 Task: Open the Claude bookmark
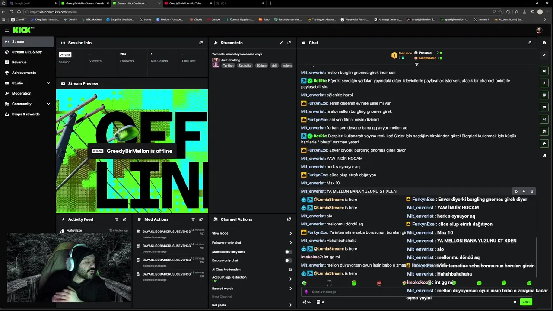point(195,19)
